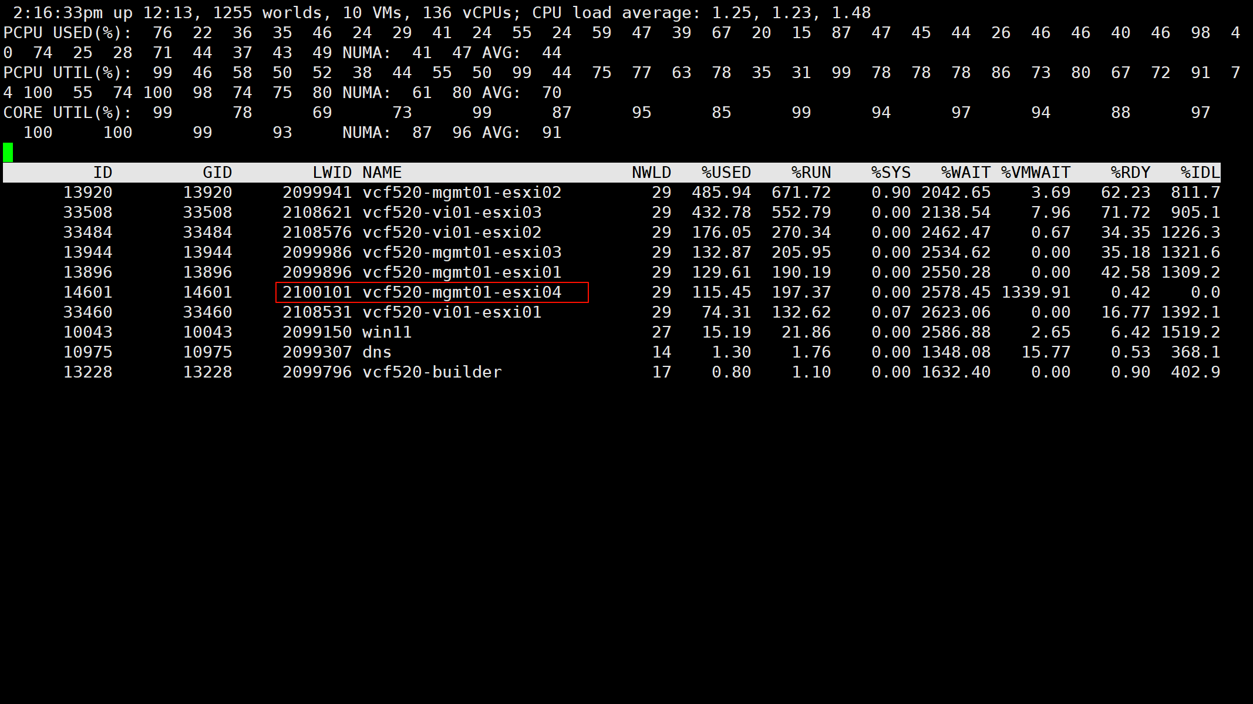This screenshot has width=1253, height=704.
Task: Click NWLD value 17 for vcf520-builder
Action: tap(661, 372)
